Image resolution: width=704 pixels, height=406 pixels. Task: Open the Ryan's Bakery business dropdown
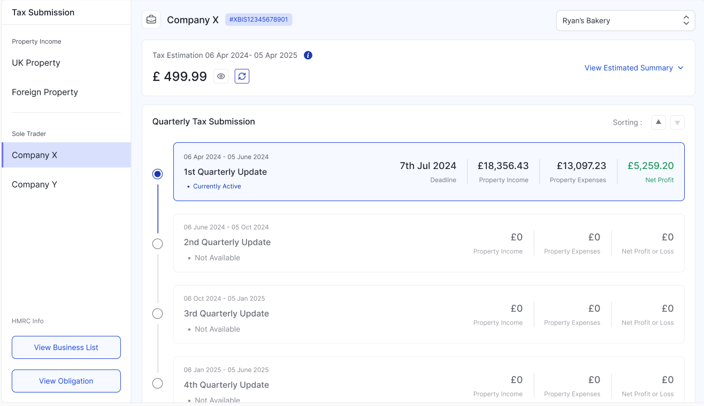(625, 21)
